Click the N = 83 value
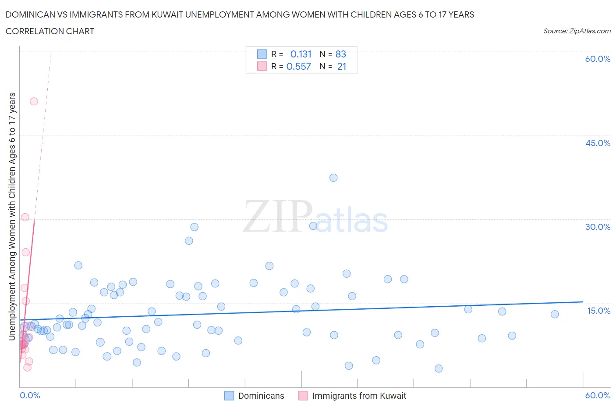616x408 pixels. (x=333, y=54)
